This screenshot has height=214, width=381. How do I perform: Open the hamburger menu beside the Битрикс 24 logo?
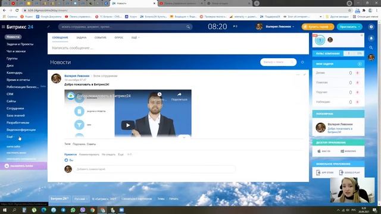pos(4,27)
